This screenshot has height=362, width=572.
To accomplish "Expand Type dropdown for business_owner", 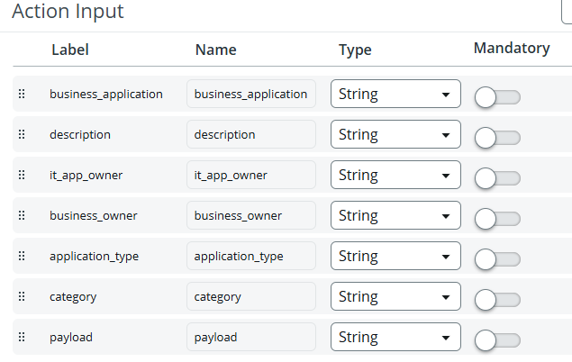I will (x=395, y=216).
